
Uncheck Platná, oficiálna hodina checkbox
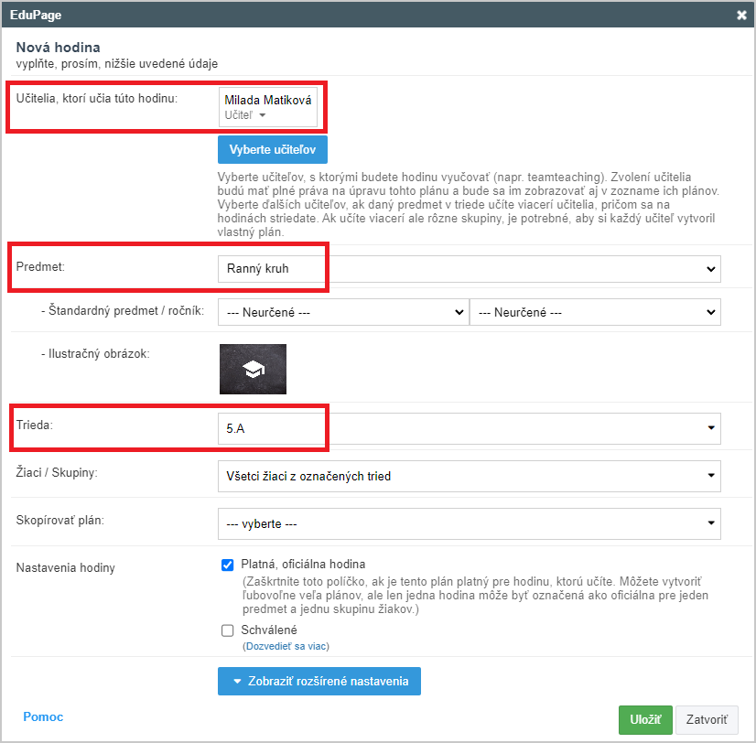228,565
